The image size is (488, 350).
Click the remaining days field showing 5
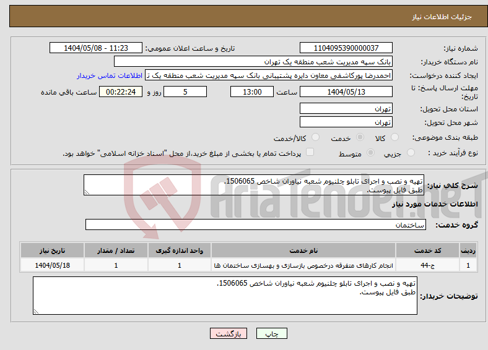point(185,92)
